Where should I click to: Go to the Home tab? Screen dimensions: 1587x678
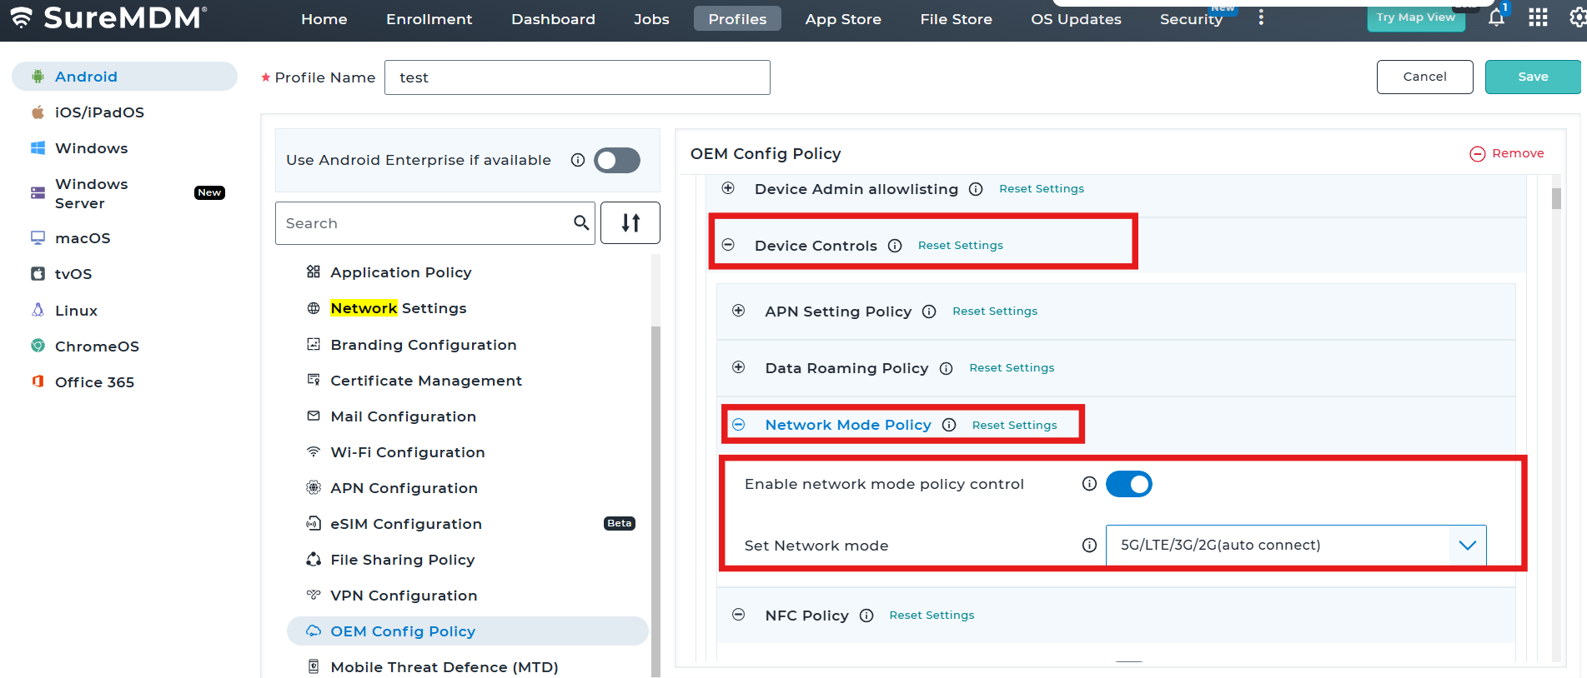coord(324,19)
